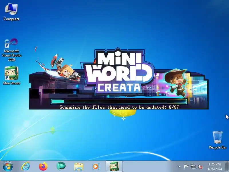Open the Action Center flag icon
Image resolution: width=229 pixels, height=172 pixels.
(186, 167)
